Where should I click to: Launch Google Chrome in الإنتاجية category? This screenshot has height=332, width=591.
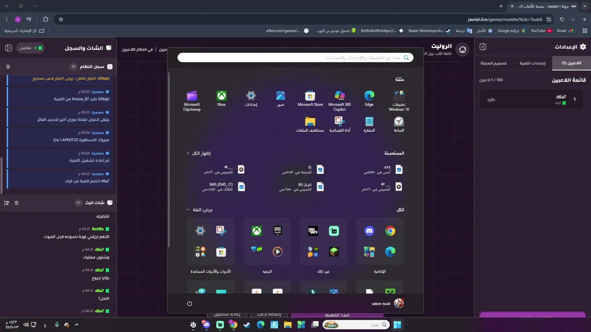391,231
